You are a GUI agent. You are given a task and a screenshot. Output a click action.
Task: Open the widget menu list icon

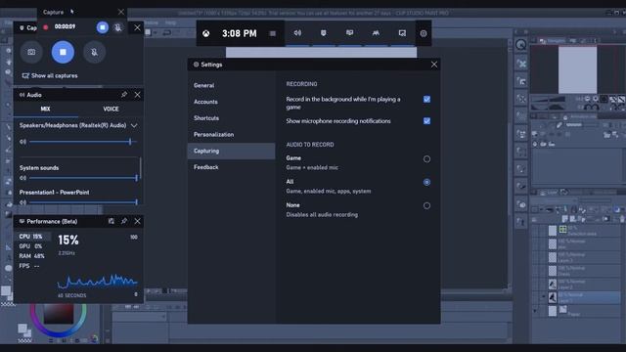click(x=273, y=33)
